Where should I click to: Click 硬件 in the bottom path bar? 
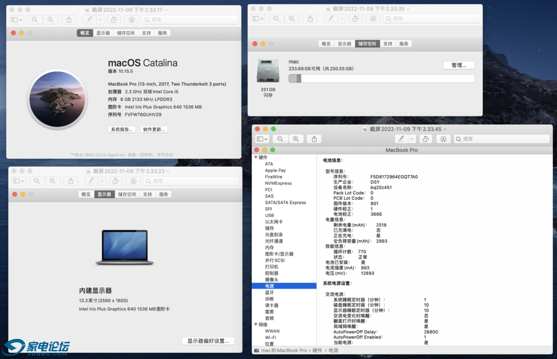pyautogui.click(x=317, y=351)
